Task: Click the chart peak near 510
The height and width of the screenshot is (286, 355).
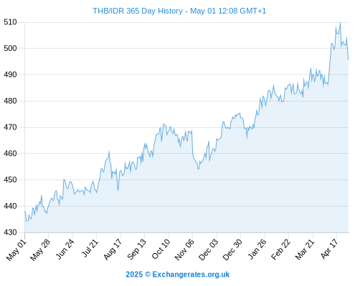Action: [x=340, y=23]
